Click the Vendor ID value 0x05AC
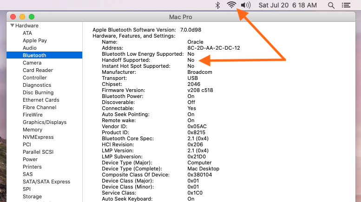Viewport: 361px width, 202px height. pyautogui.click(x=197, y=126)
